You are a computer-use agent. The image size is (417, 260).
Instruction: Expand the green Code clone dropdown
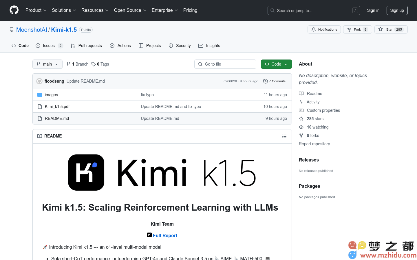[276, 64]
